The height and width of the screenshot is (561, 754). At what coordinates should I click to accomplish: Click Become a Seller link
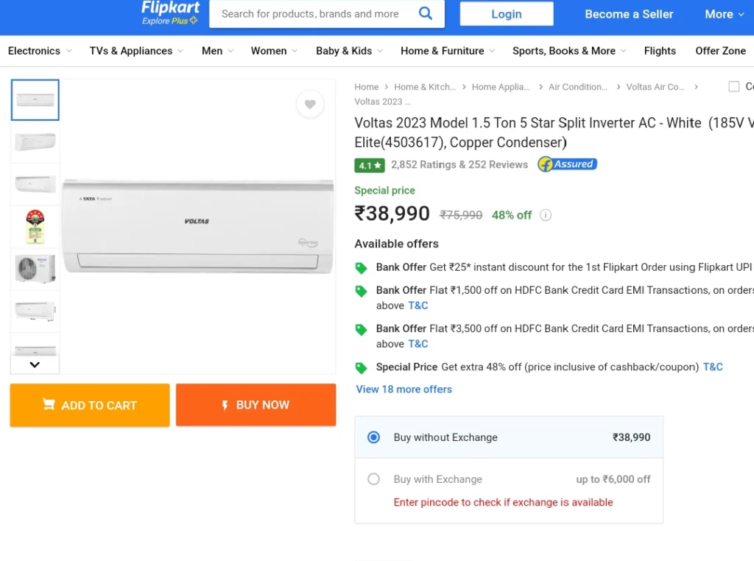(x=629, y=15)
